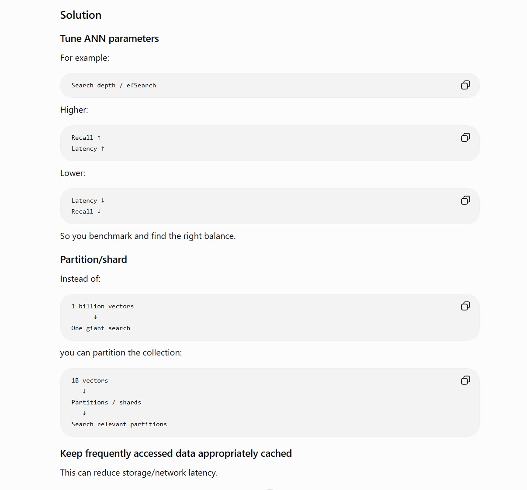
Task: Click the 'Instead of:' text
Action: [x=80, y=279]
